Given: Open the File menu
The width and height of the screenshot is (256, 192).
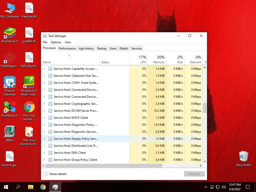Looking at the screenshot, I should [45, 42].
